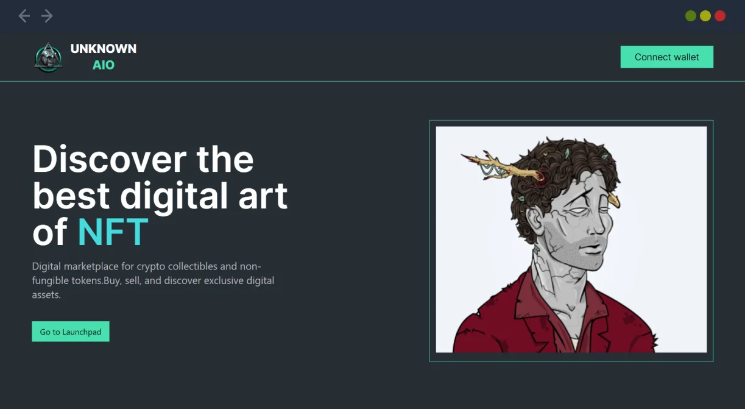Open the Unknown AIO logo emblem
The height and width of the screenshot is (409, 745).
click(49, 58)
